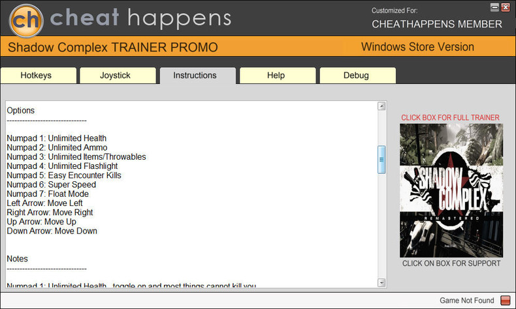This screenshot has height=309, width=516.
Task: Click the 'Numpad 5: Easy Encounter Kills' line
Action: [64, 175]
